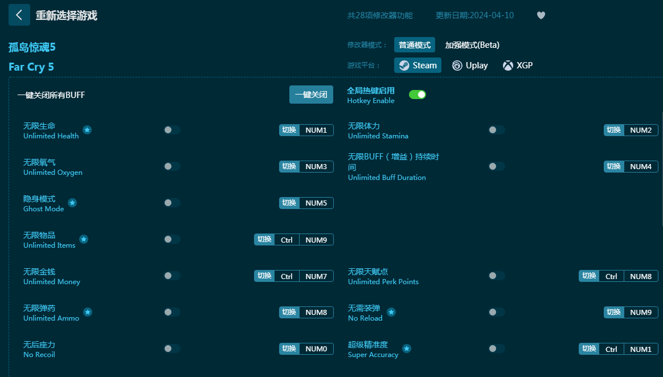
Task: Click the star badge beside Unlimited Health
Action: pos(87,130)
